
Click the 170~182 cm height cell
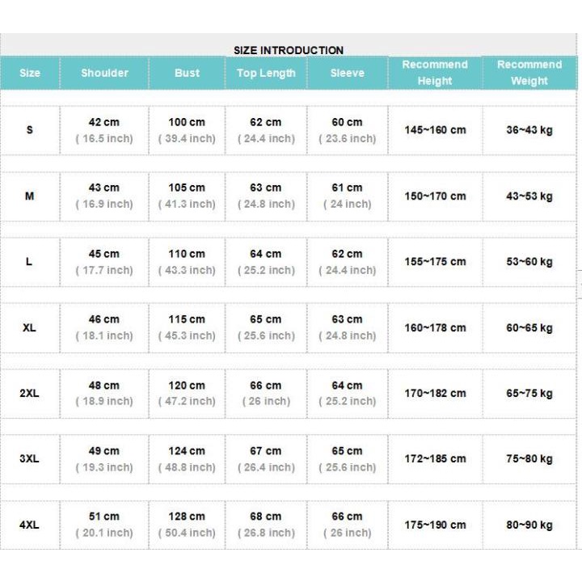click(435, 393)
